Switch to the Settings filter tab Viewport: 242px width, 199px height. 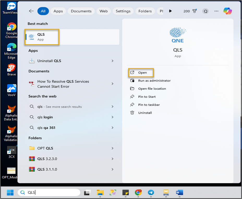point(123,11)
